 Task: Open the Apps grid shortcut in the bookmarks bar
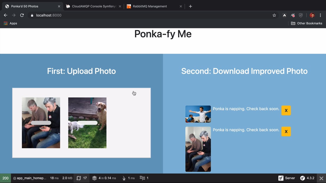pyautogui.click(x=10, y=23)
